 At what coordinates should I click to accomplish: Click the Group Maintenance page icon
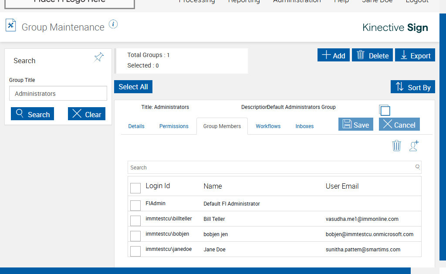[x=11, y=25]
